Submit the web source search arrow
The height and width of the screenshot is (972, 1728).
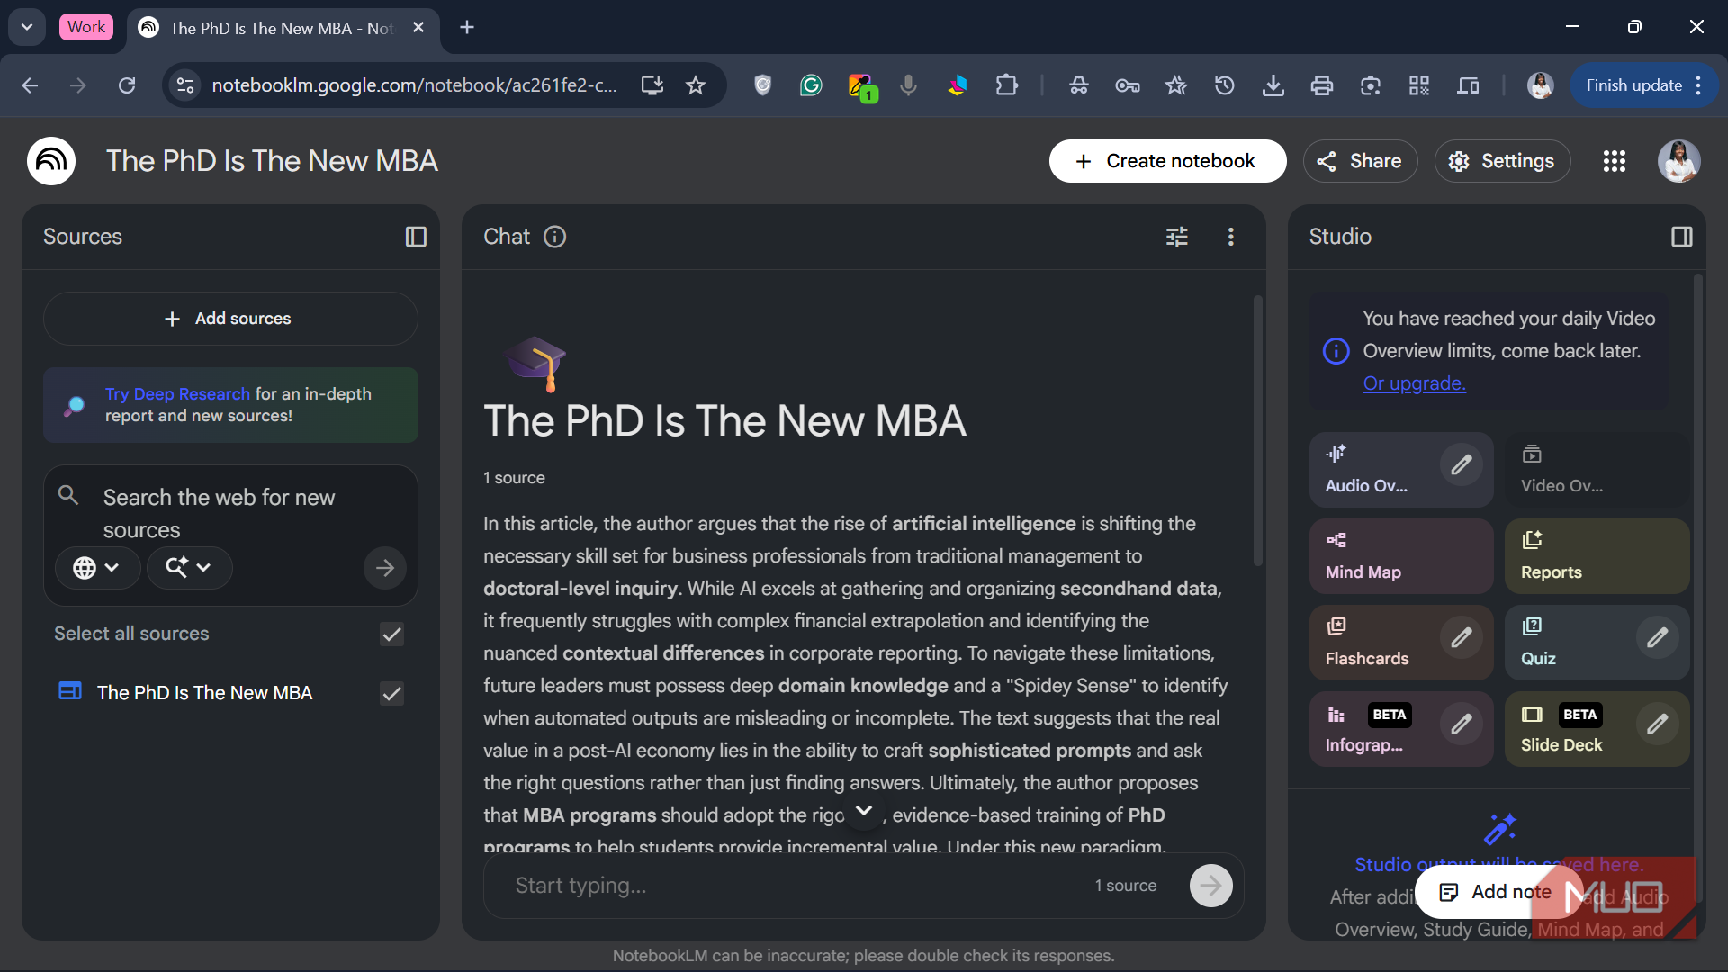click(385, 568)
